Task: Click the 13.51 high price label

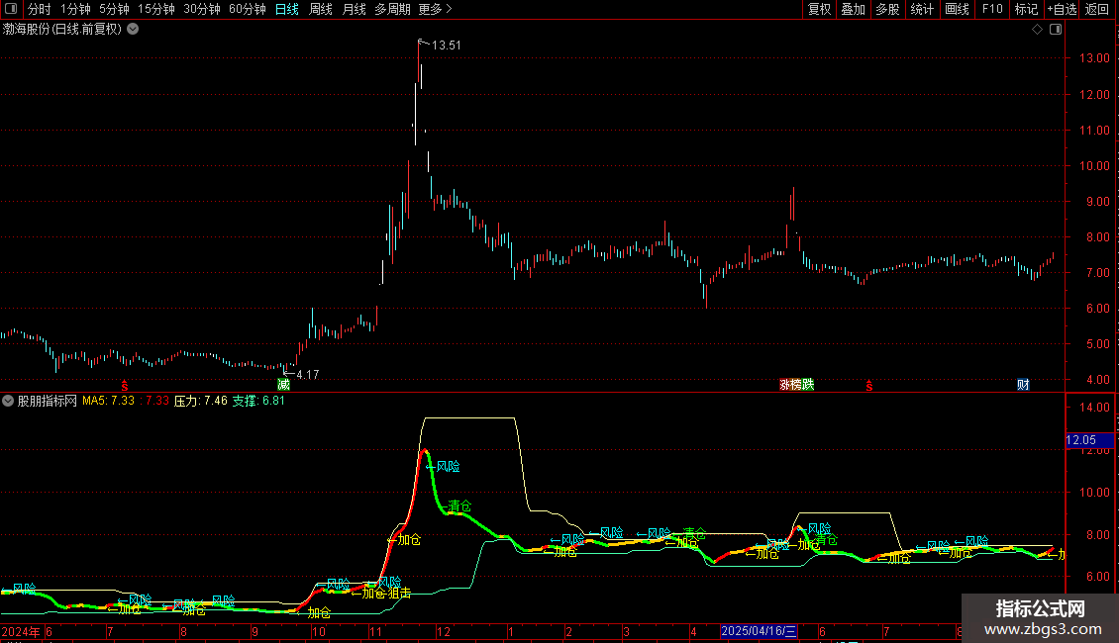Action: tap(446, 45)
